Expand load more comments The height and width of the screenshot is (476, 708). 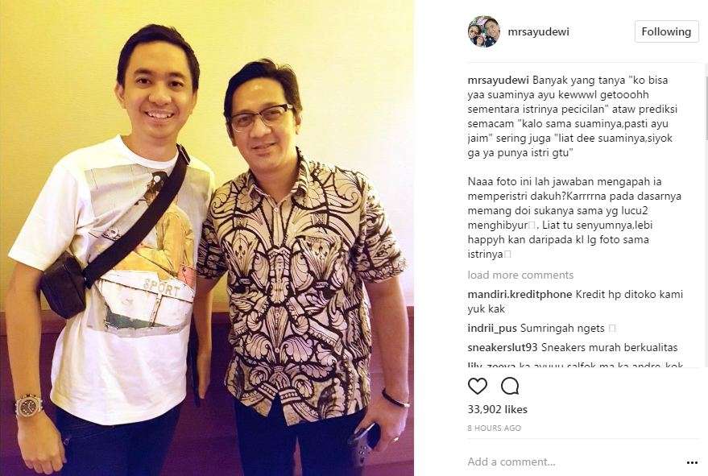click(520, 275)
